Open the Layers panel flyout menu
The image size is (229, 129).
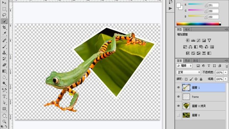pos(226,61)
